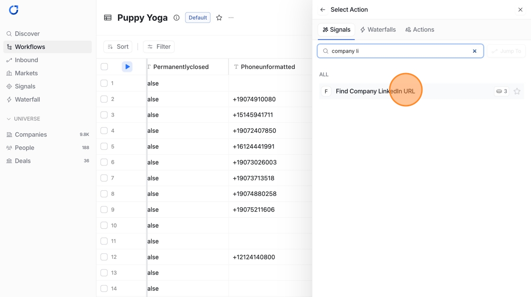531x297 pixels.
Task: Click the app logo icon
Action: click(x=14, y=10)
